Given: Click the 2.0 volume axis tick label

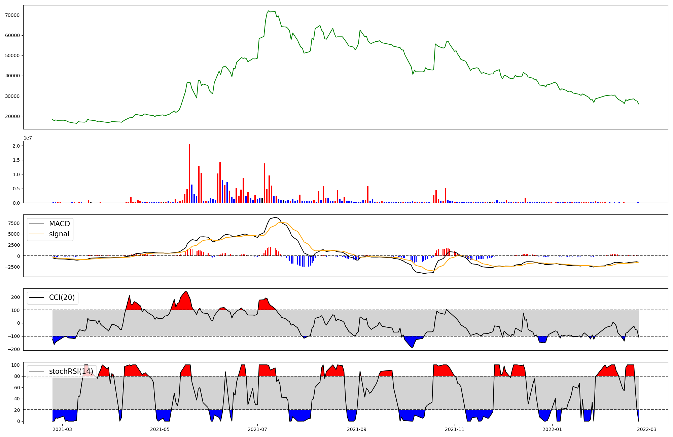Looking at the screenshot, I should (16, 146).
